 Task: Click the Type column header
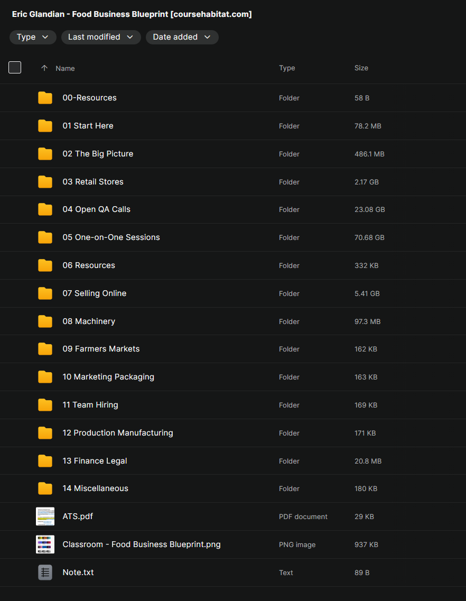287,68
